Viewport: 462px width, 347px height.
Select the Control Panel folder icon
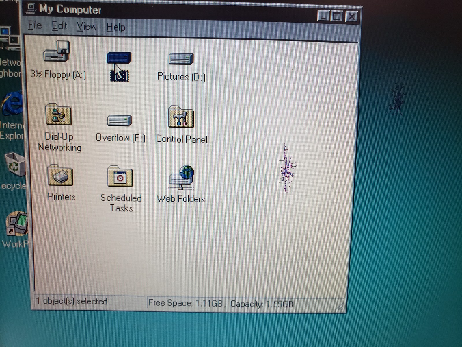(x=181, y=117)
